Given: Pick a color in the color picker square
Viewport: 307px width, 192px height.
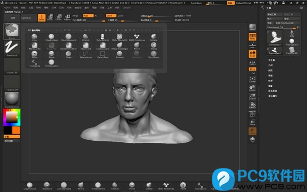Looking at the screenshot, I should pyautogui.click(x=12, y=117).
